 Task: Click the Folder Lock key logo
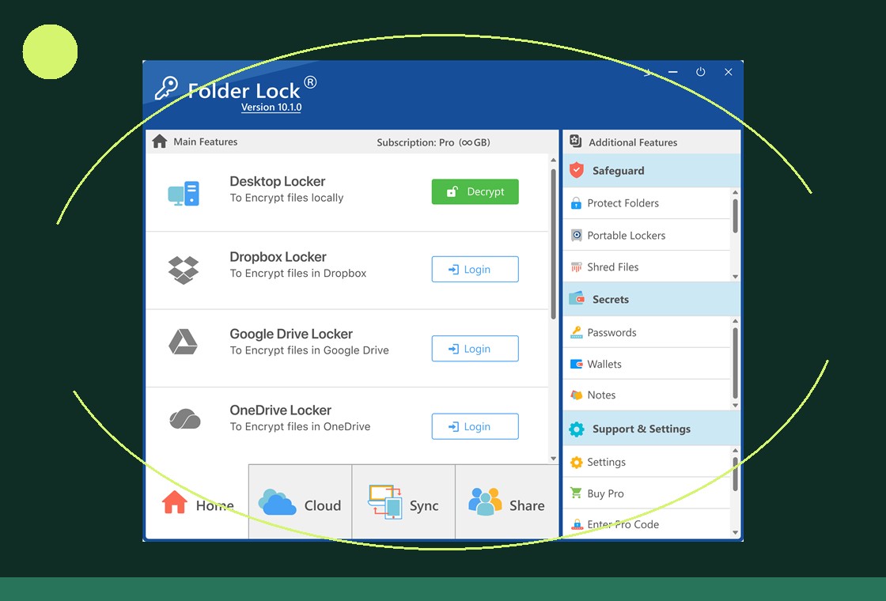tap(166, 88)
